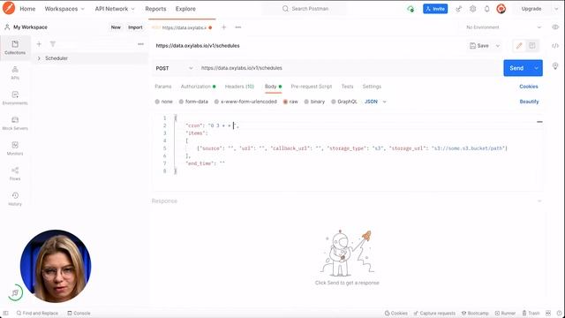Open the APIs sidebar panel

(x=15, y=72)
